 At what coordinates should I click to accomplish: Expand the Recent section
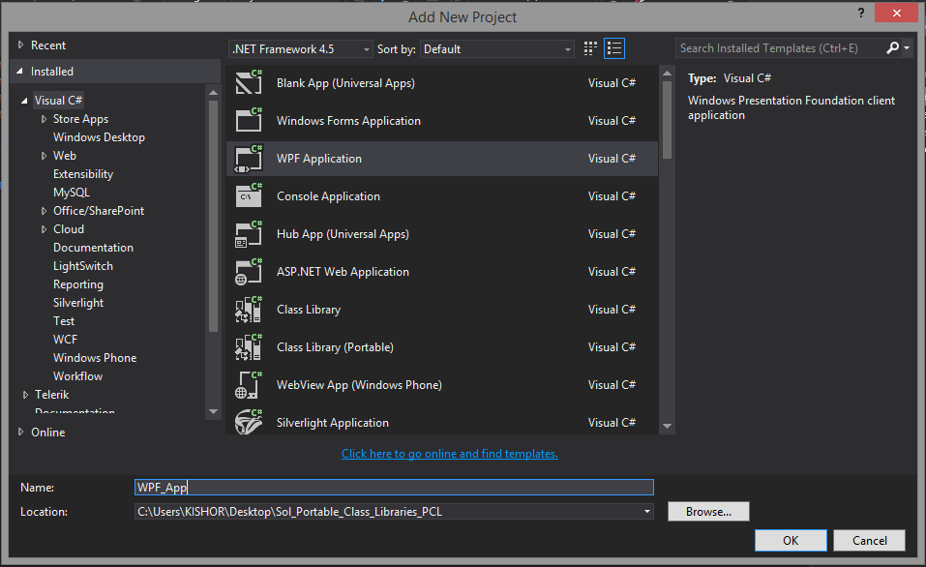pos(20,45)
